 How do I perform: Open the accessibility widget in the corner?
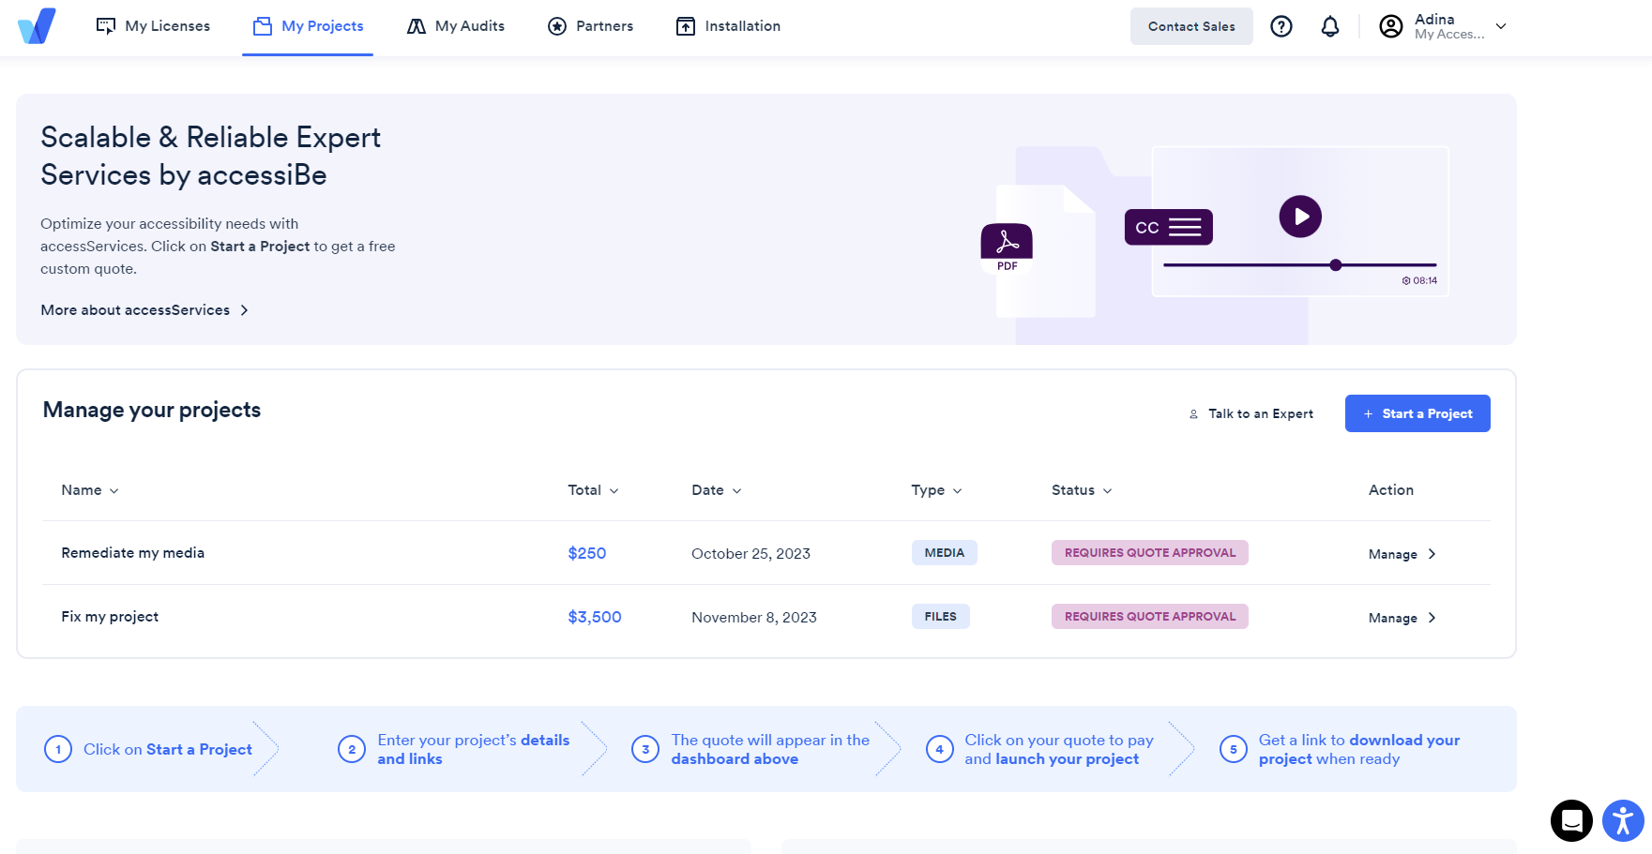tap(1621, 820)
